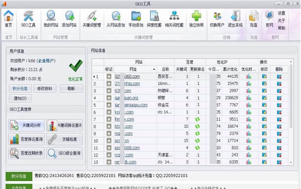Launch 百度近期收录

27,153
